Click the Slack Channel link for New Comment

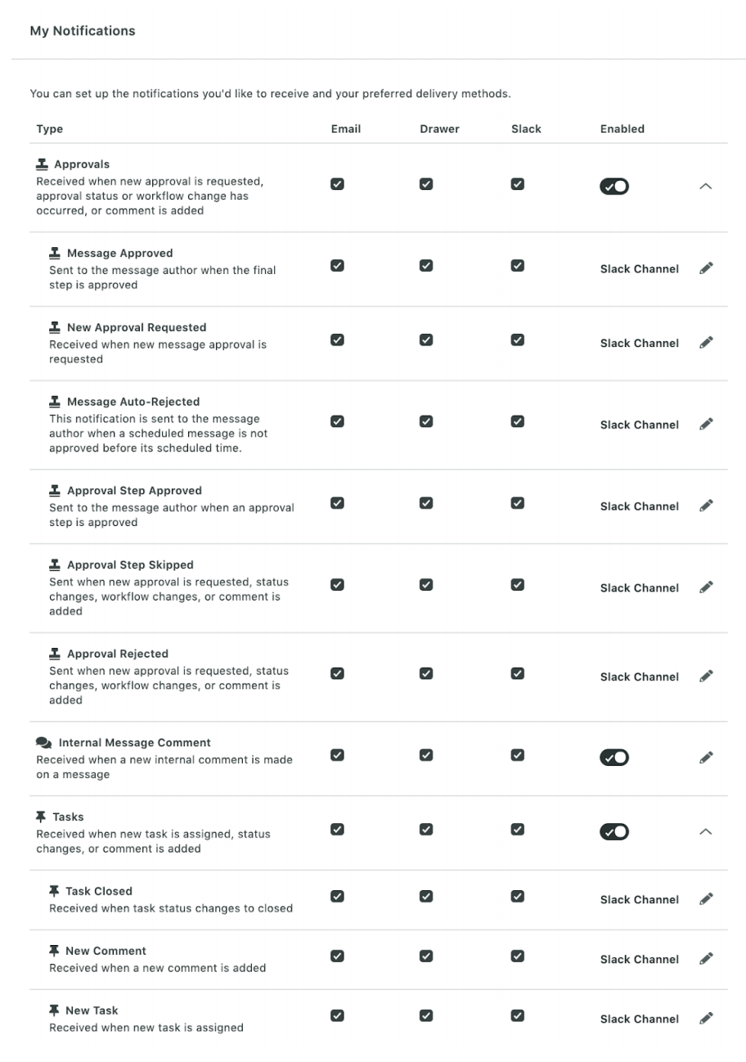point(639,958)
